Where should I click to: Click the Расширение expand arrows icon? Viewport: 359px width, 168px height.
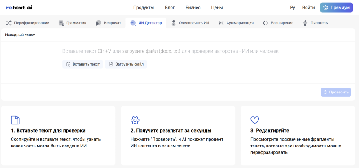[x=265, y=23]
